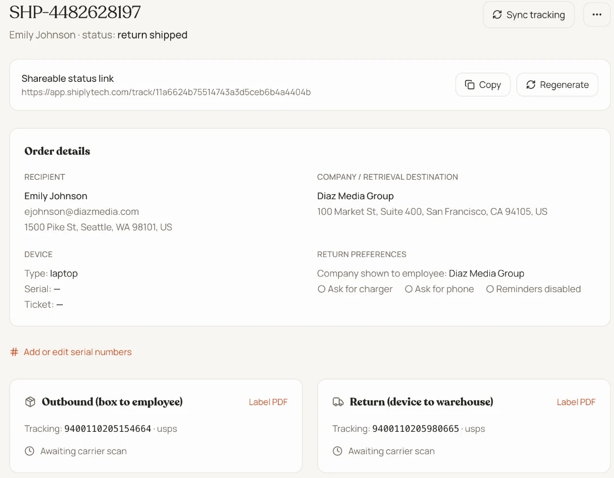Open the Outbound Label PDF
The image size is (614, 478).
tap(268, 402)
